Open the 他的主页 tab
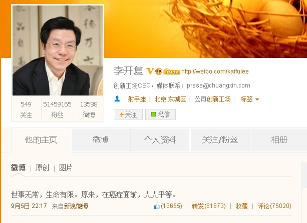 click(41, 140)
